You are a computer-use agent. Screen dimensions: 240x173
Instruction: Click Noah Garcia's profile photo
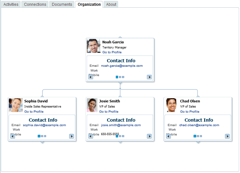pos(93,46)
